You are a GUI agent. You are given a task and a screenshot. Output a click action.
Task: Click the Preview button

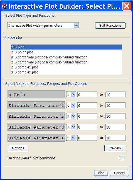pos(115,148)
